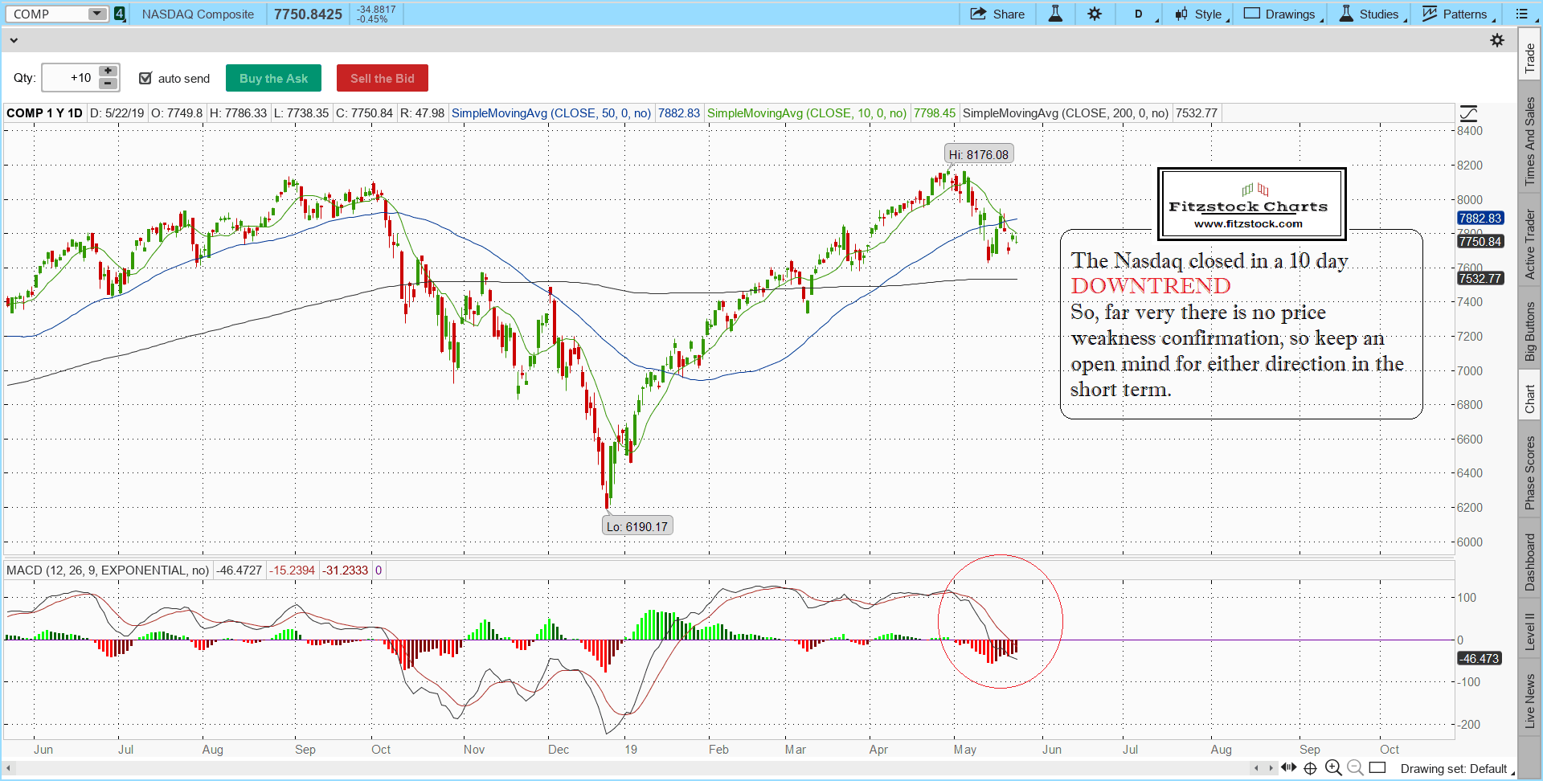Click the gear icon in the gray bar

click(1497, 40)
